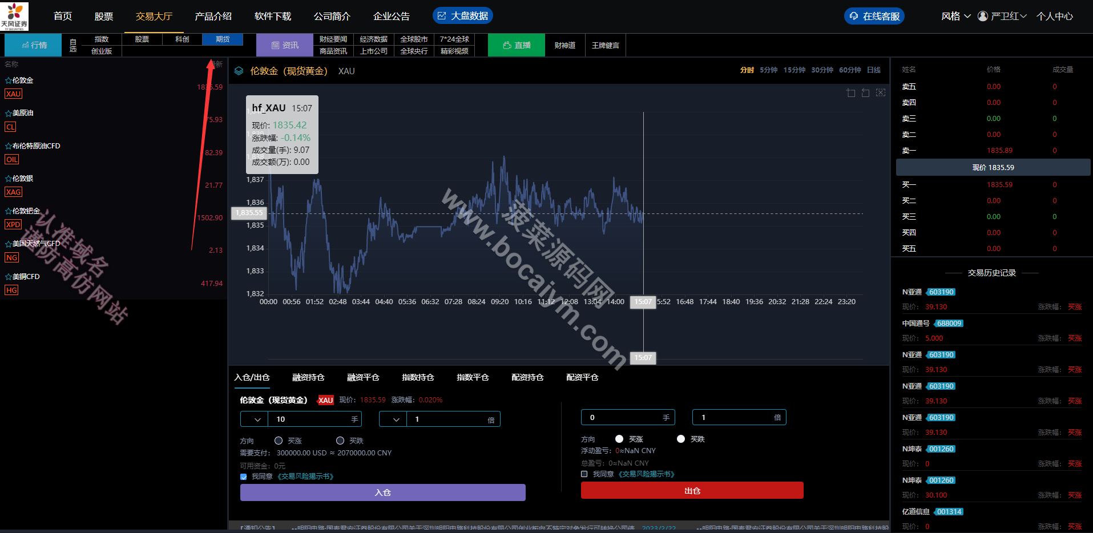Screen dimensions: 1093x533
Task: Open the 王牌健言 channel
Action: tap(605, 45)
